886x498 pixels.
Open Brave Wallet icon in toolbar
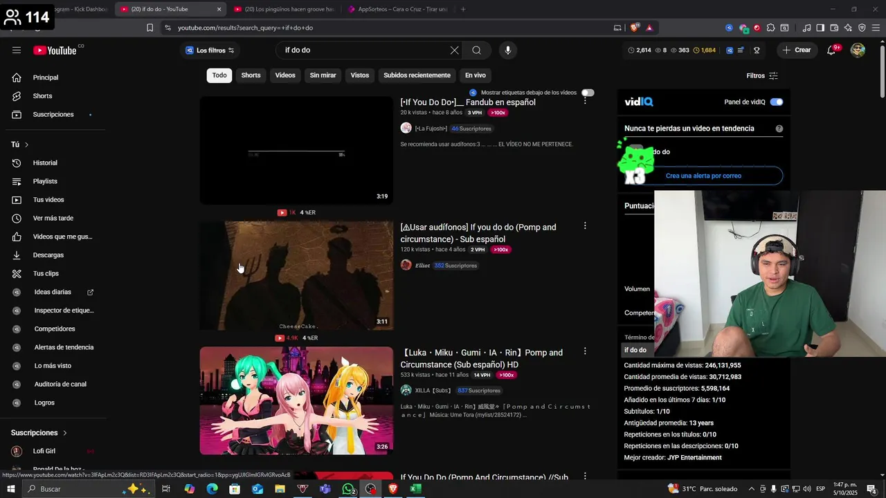point(834,28)
